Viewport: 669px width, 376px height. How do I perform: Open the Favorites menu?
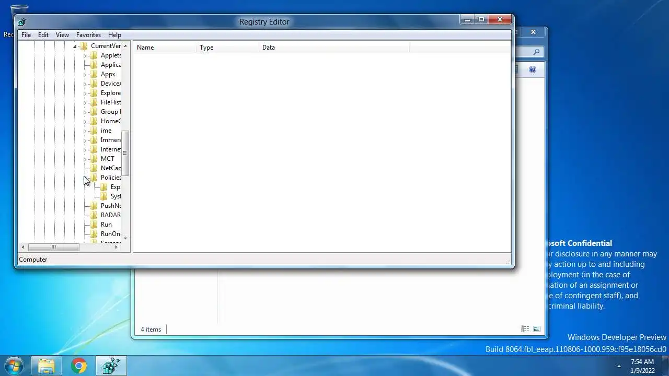88,35
